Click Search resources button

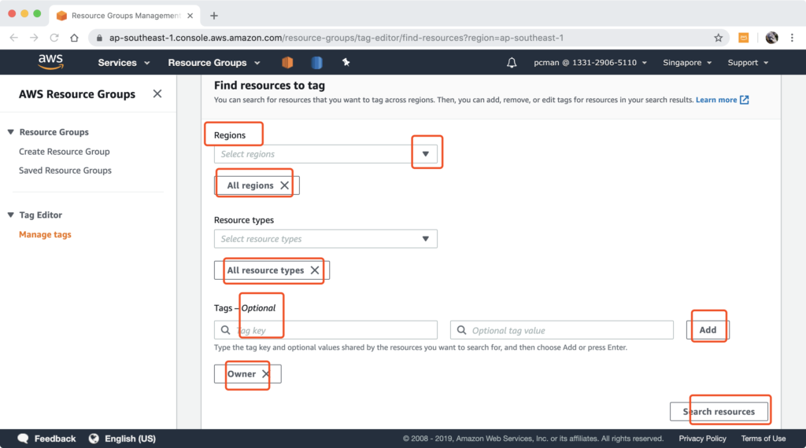click(719, 412)
